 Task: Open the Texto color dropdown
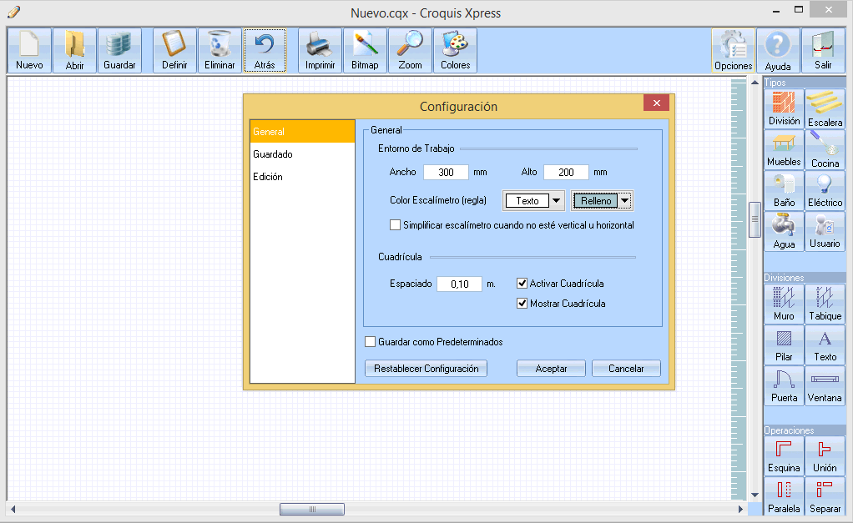point(556,201)
